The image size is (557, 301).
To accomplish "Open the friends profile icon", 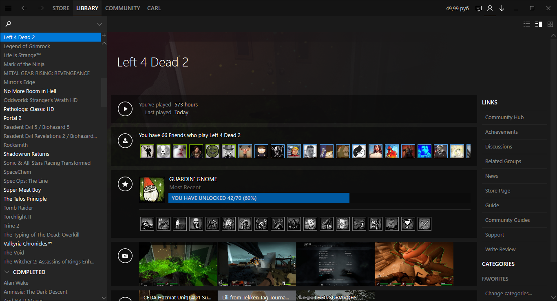I will point(490,8).
